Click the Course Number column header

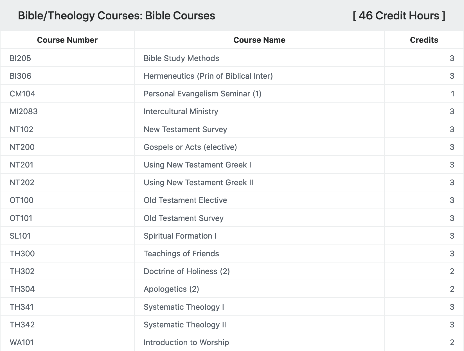tap(67, 40)
